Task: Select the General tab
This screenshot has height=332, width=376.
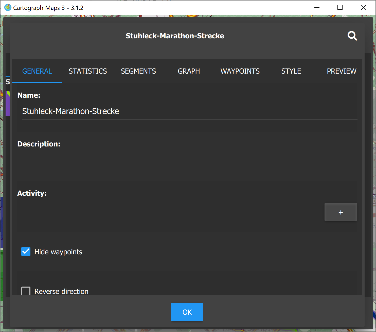Action: (37, 71)
